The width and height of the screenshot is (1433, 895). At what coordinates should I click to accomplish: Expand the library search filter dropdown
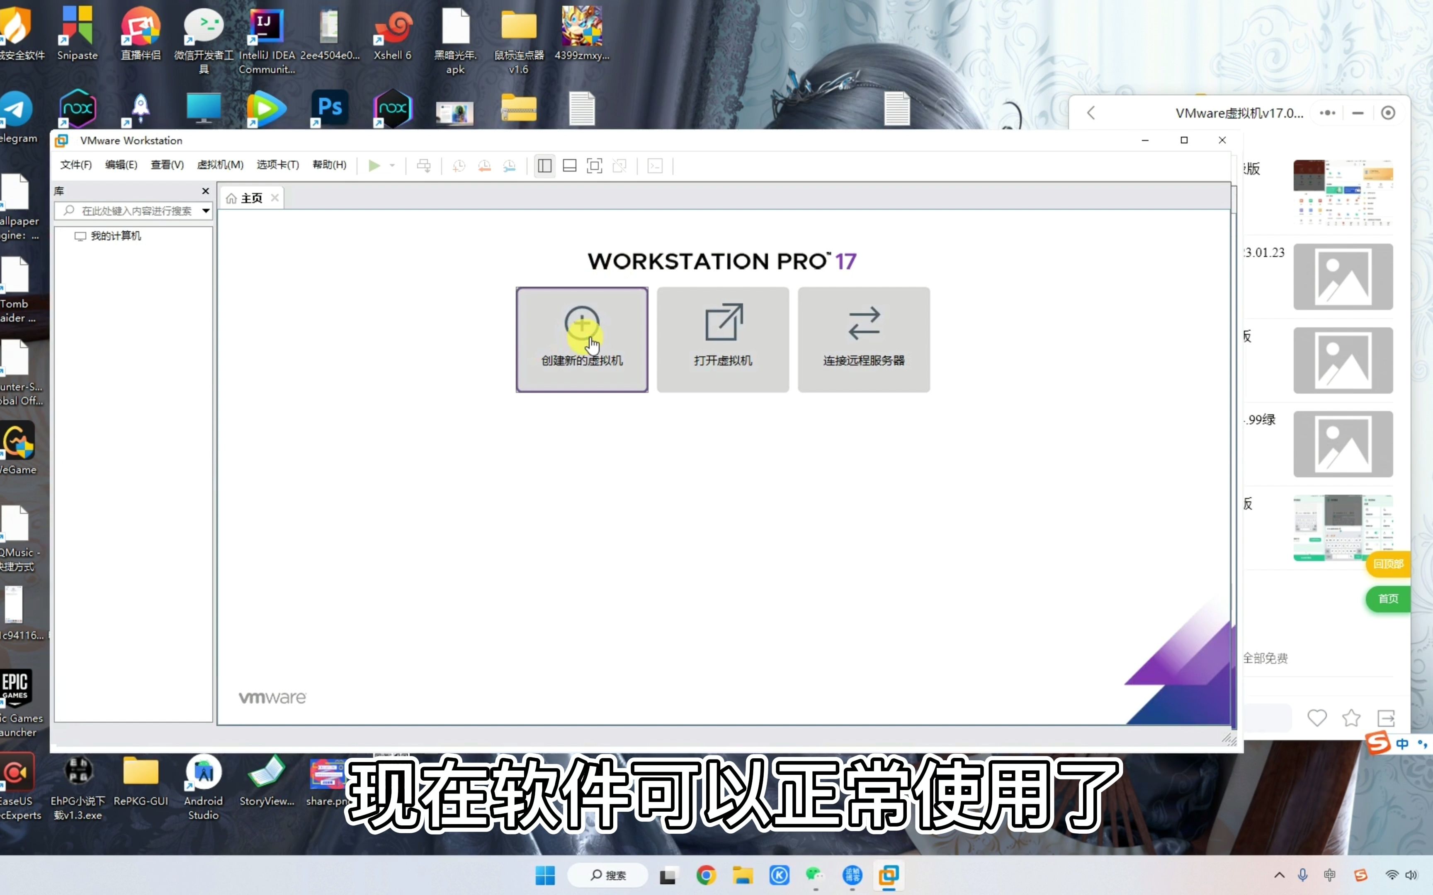coord(206,211)
